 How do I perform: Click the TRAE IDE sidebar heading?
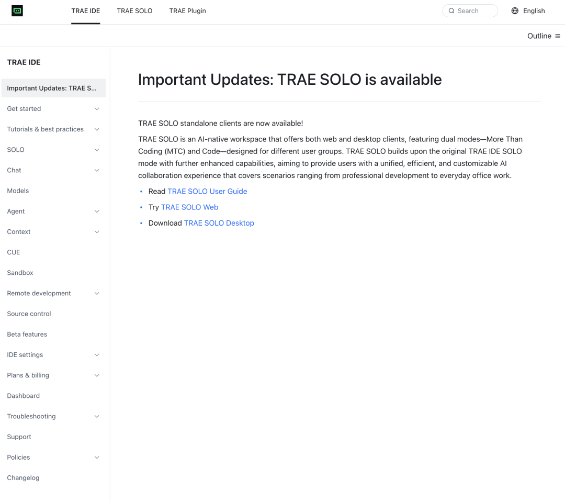coord(24,62)
